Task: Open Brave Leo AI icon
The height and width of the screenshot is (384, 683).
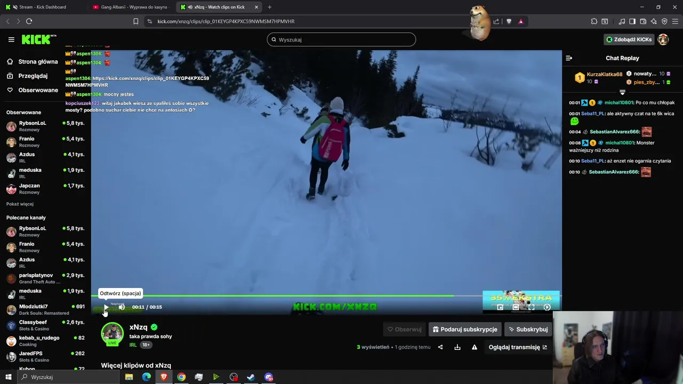Action: tap(654, 21)
